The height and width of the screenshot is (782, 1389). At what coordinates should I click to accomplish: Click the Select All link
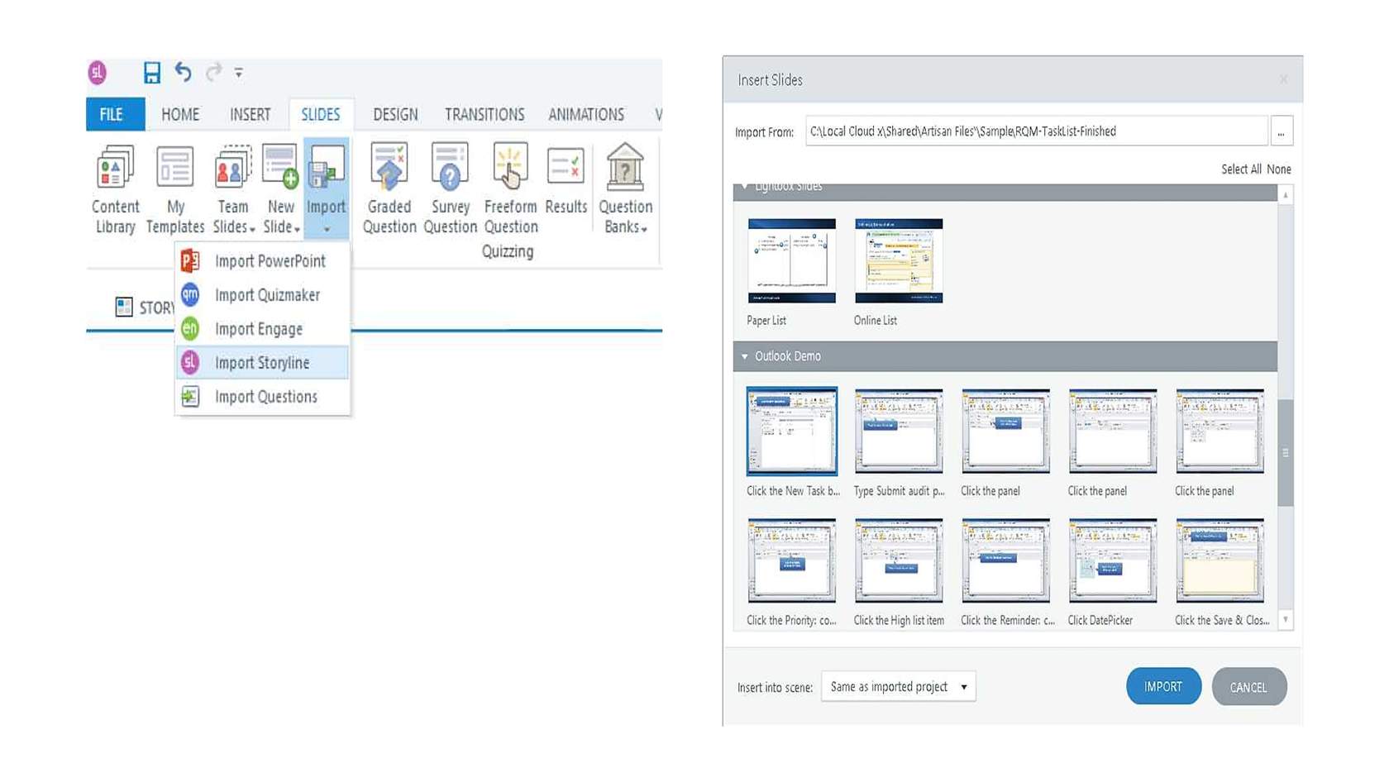[x=1241, y=169]
